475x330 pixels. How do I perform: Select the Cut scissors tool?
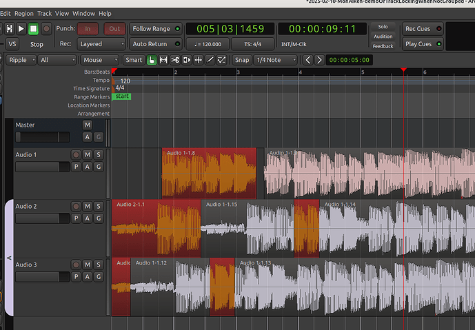pos(175,60)
